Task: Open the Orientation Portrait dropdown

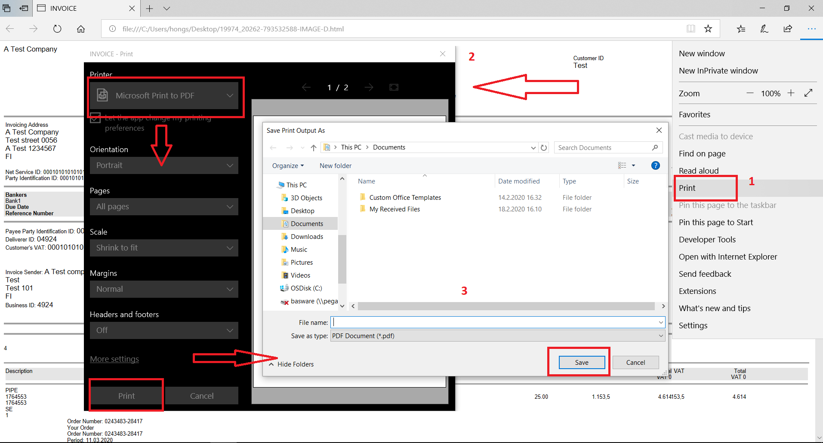Action: 164,165
